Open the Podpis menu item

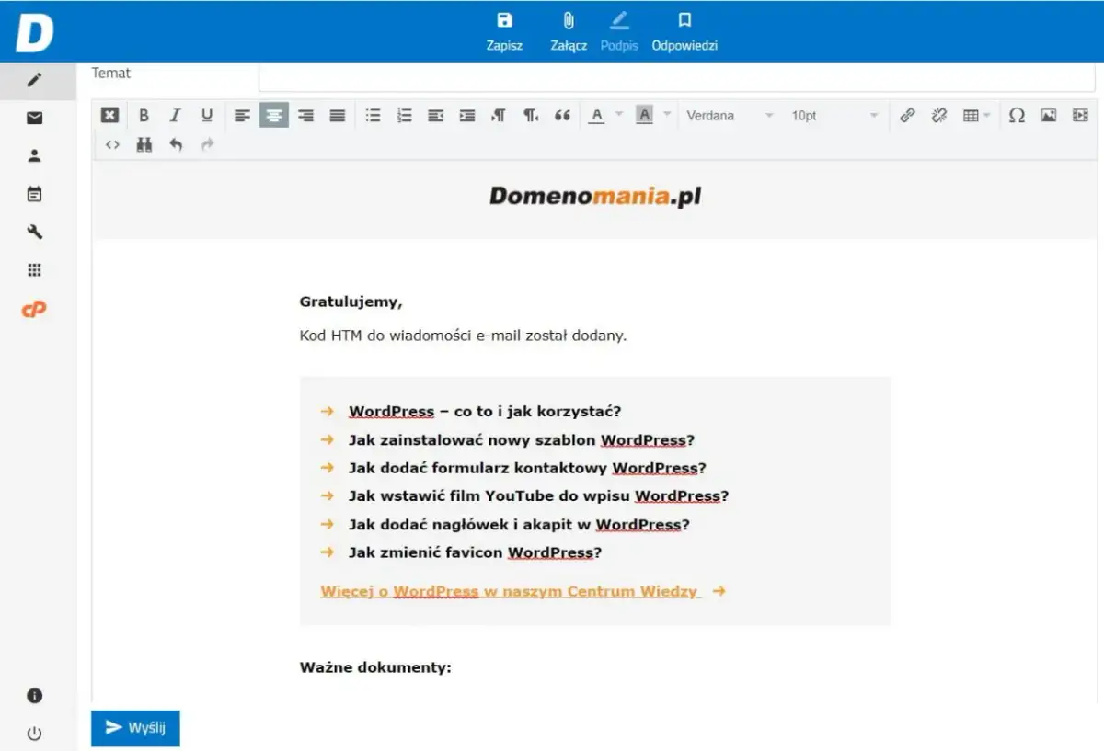(x=619, y=30)
